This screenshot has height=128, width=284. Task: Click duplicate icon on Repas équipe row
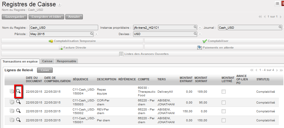pyautogui.click(x=12, y=92)
